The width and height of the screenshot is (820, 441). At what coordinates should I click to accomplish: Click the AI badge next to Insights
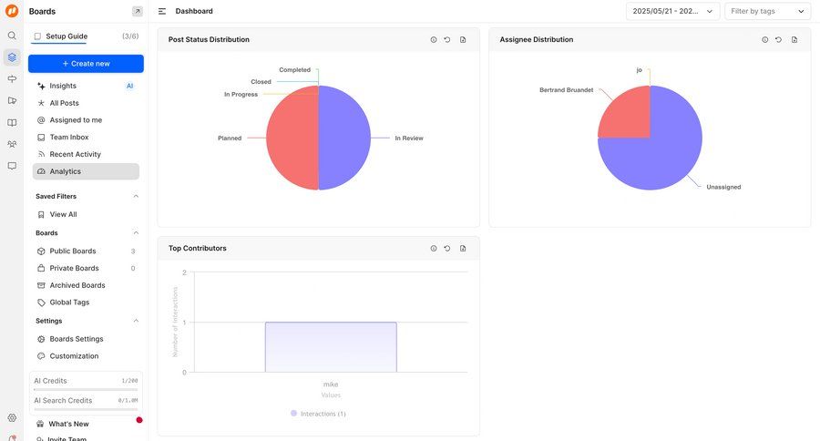click(x=129, y=86)
